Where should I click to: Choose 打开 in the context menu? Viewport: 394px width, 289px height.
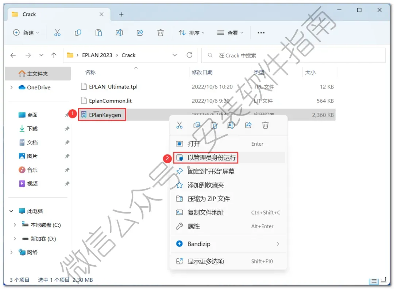coord(229,144)
